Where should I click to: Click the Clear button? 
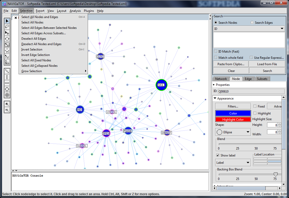[231, 71]
